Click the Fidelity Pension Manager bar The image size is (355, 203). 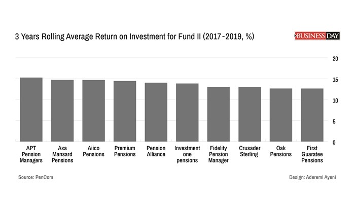[219, 114]
